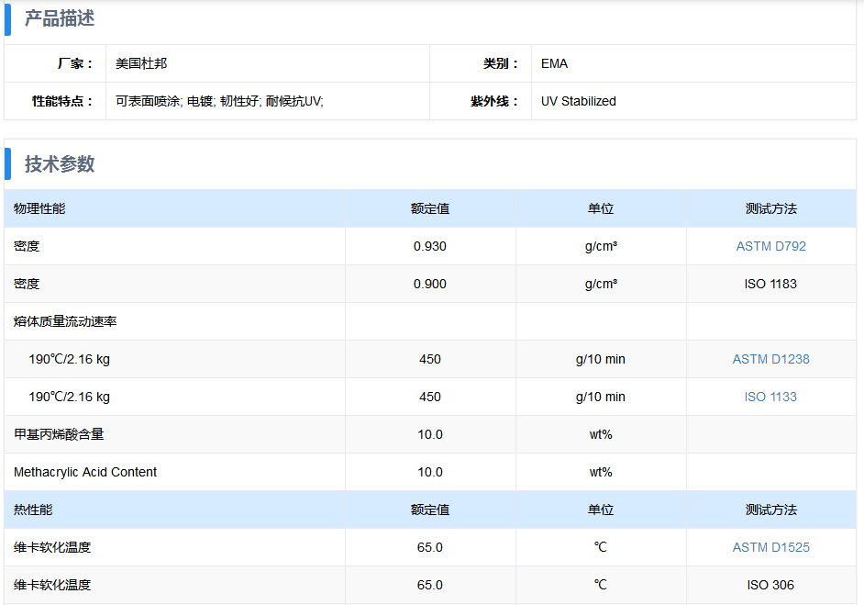
Task: Open the ASTM D1238 test method link
Action: coord(770,359)
